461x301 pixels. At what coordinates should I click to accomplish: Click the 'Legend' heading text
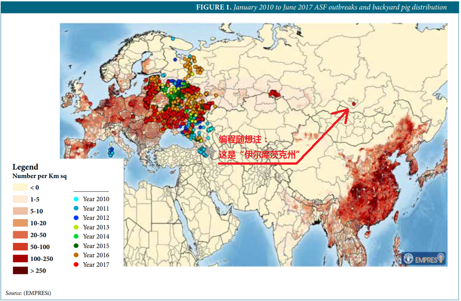(x=25, y=167)
